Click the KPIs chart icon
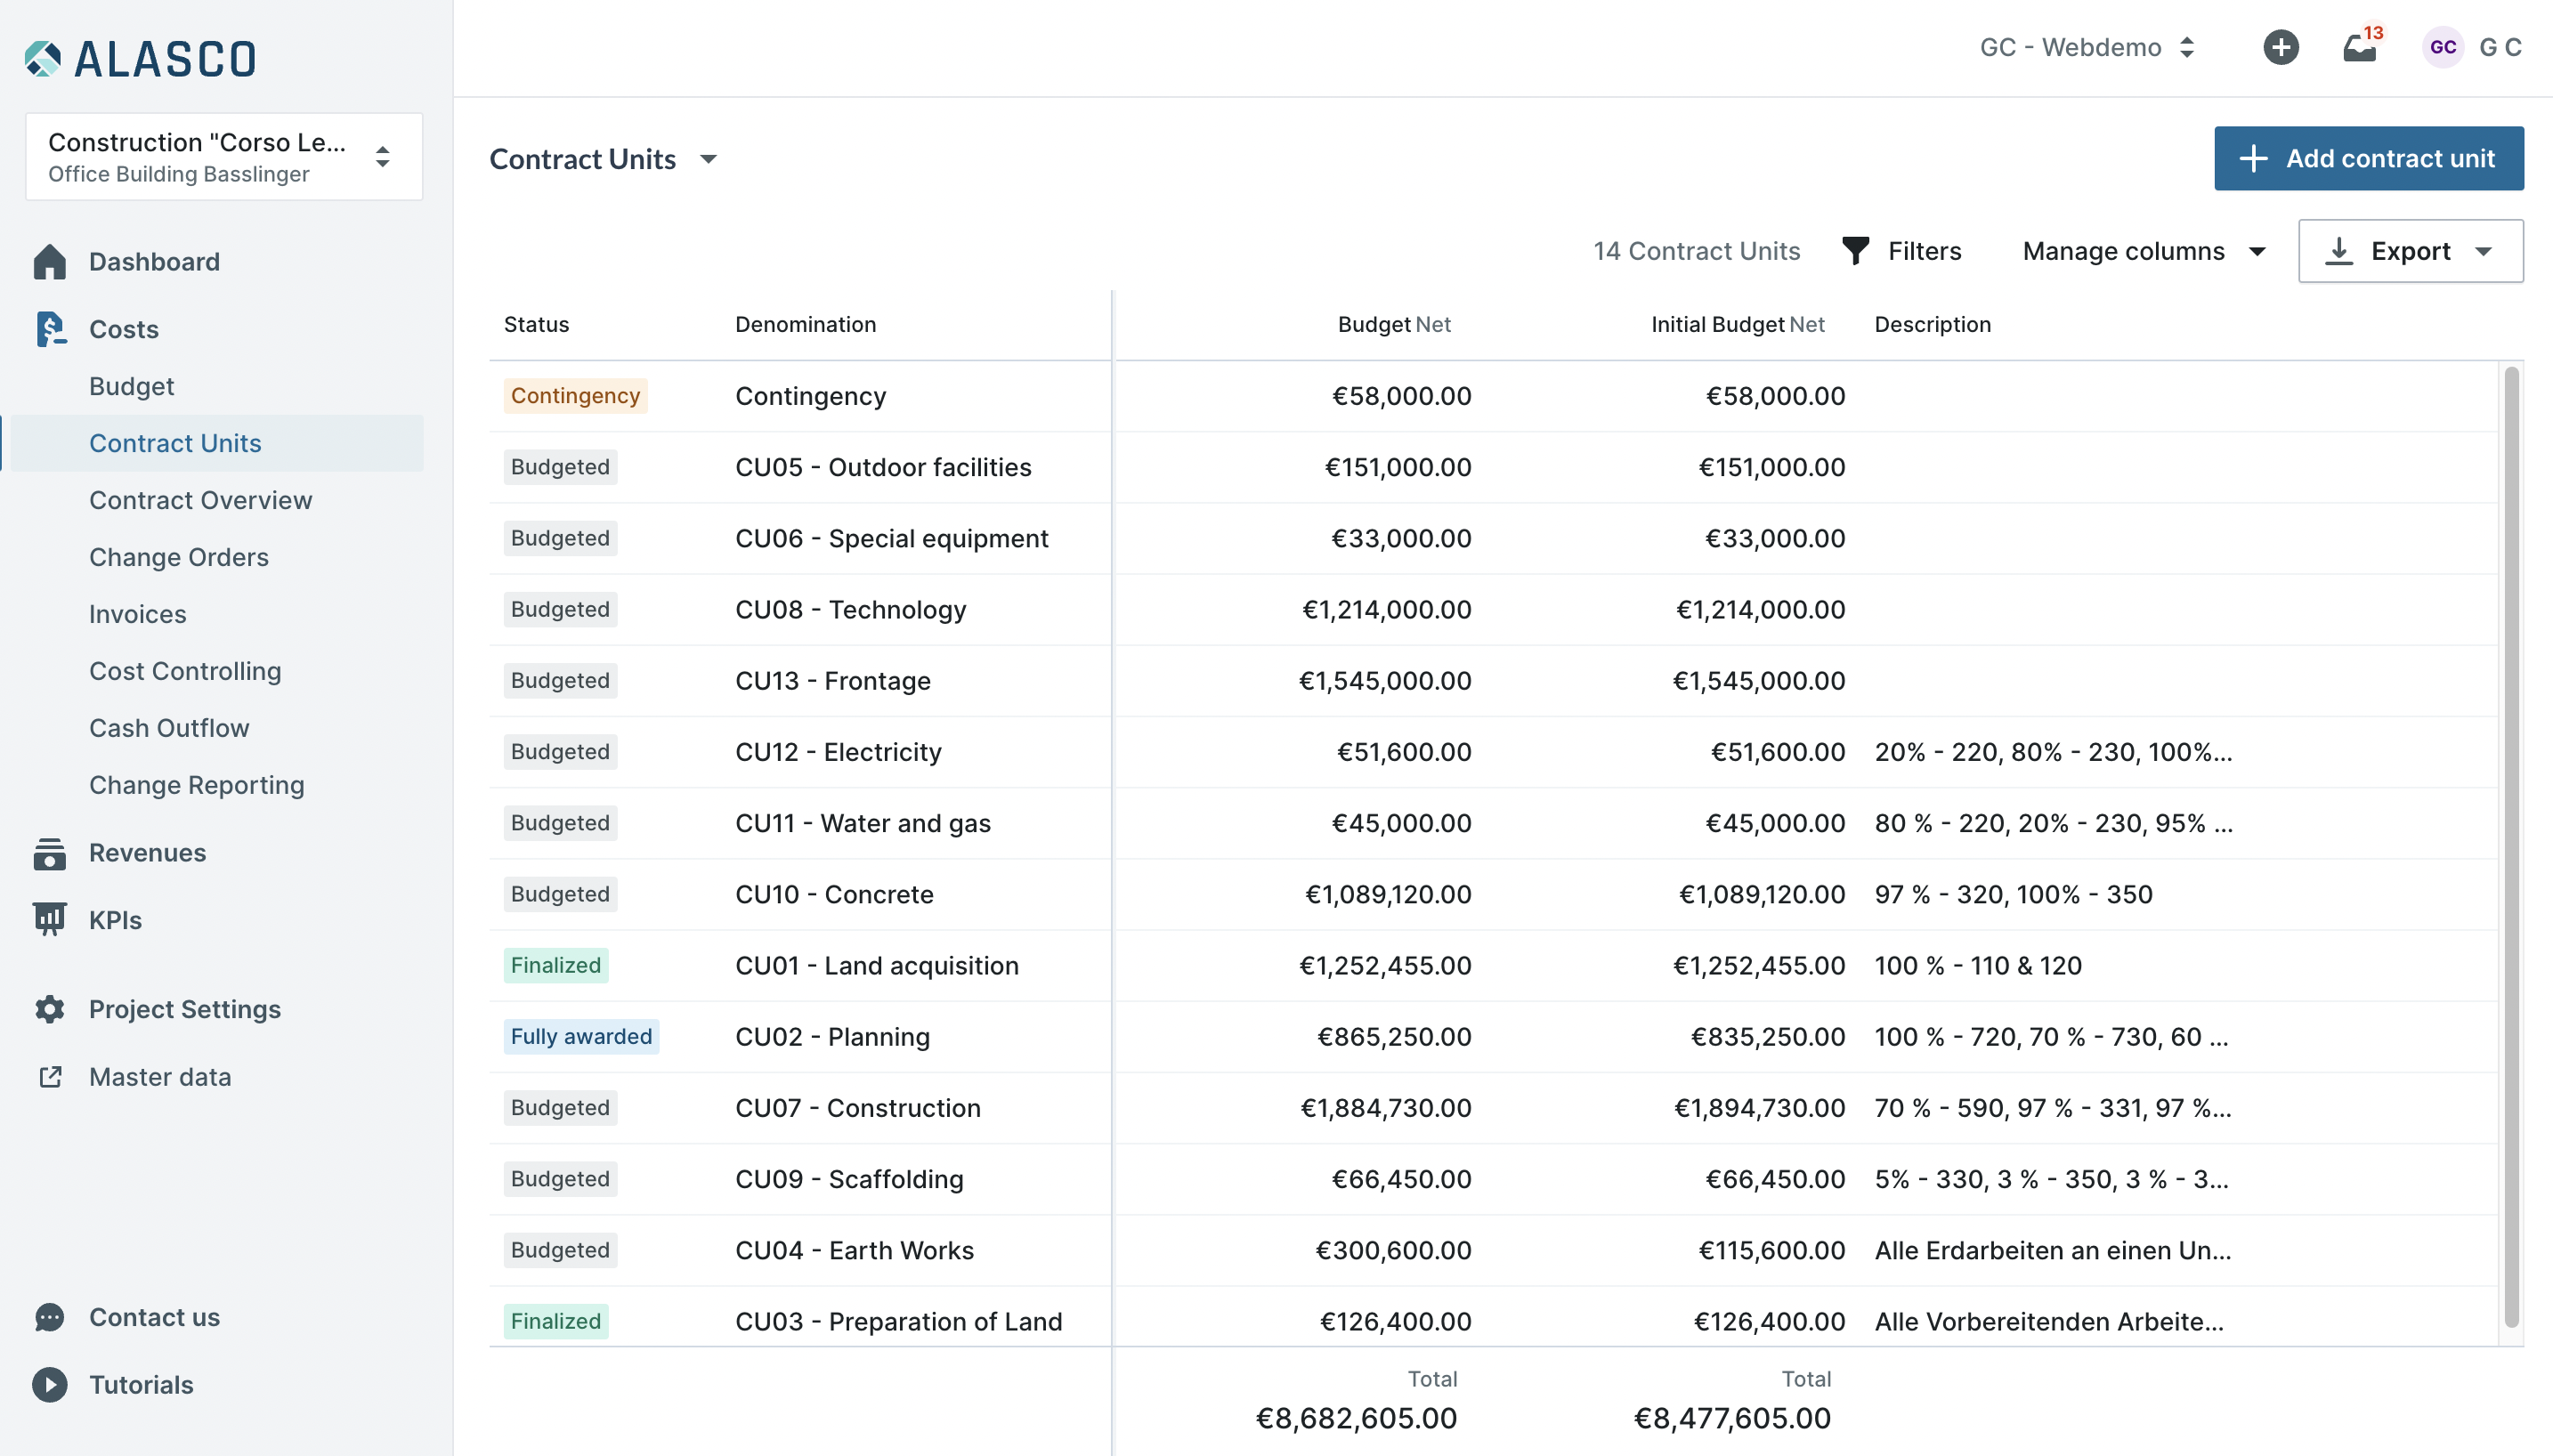This screenshot has width=2553, height=1456. coord(49,920)
